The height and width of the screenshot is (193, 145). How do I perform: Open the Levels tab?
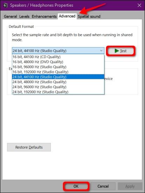(25, 16)
